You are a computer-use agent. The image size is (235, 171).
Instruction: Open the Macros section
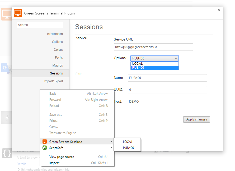[58, 66]
